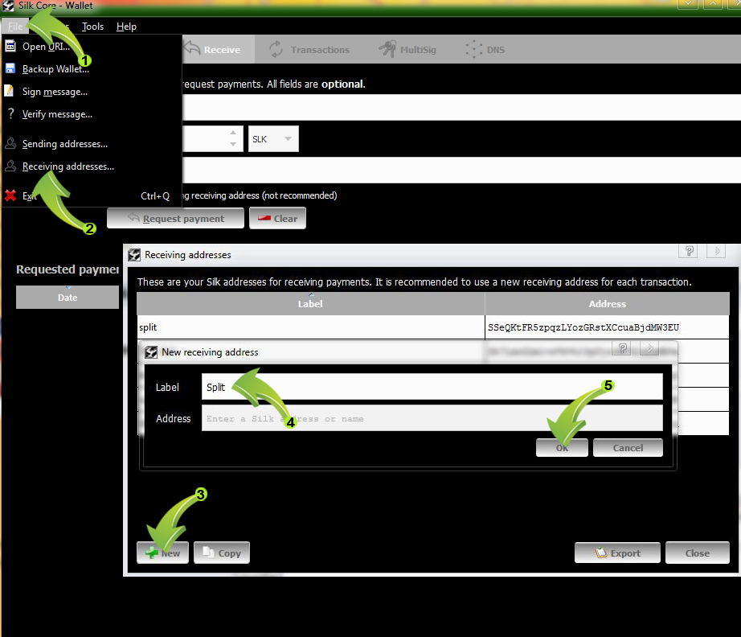Click the Receive arrow icon
Viewport: 741px width, 637px height.
point(192,48)
